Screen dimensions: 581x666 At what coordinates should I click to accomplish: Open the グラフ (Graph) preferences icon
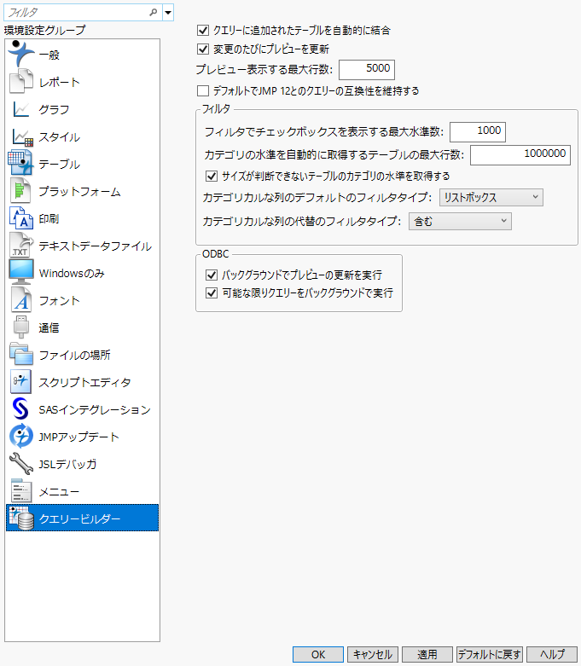coord(20,109)
